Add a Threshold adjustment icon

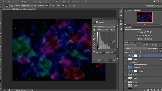(x=145, y=39)
